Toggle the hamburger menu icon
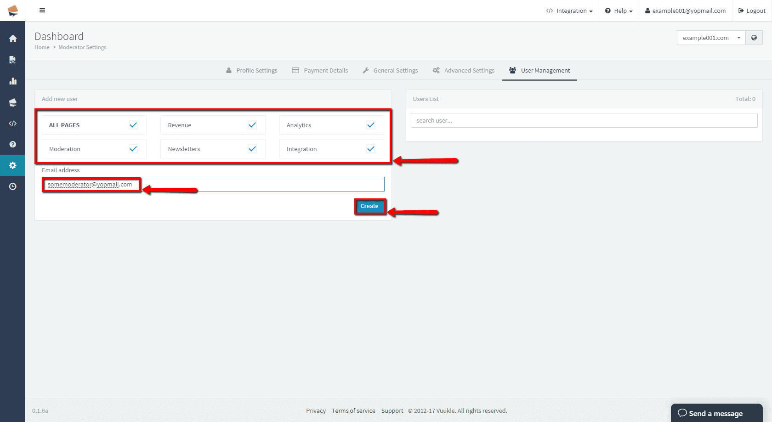 42,10
